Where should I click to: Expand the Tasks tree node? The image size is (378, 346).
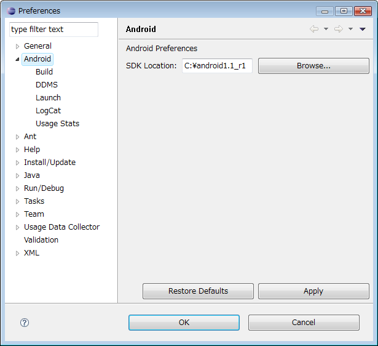pyautogui.click(x=17, y=201)
